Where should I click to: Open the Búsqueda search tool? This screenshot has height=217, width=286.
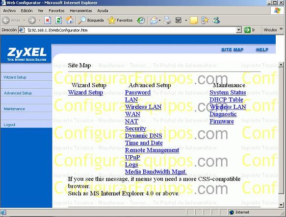[x=91, y=20]
